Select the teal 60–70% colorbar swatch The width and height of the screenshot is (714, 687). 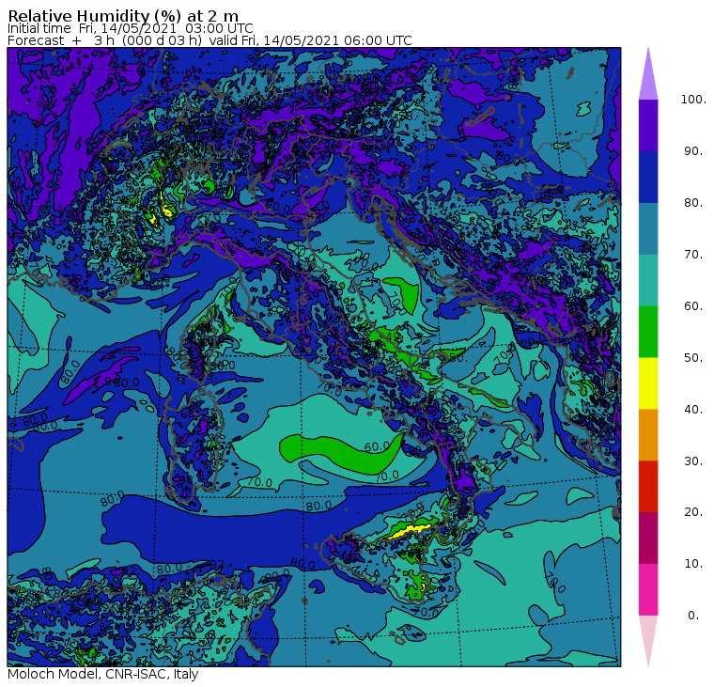click(648, 280)
